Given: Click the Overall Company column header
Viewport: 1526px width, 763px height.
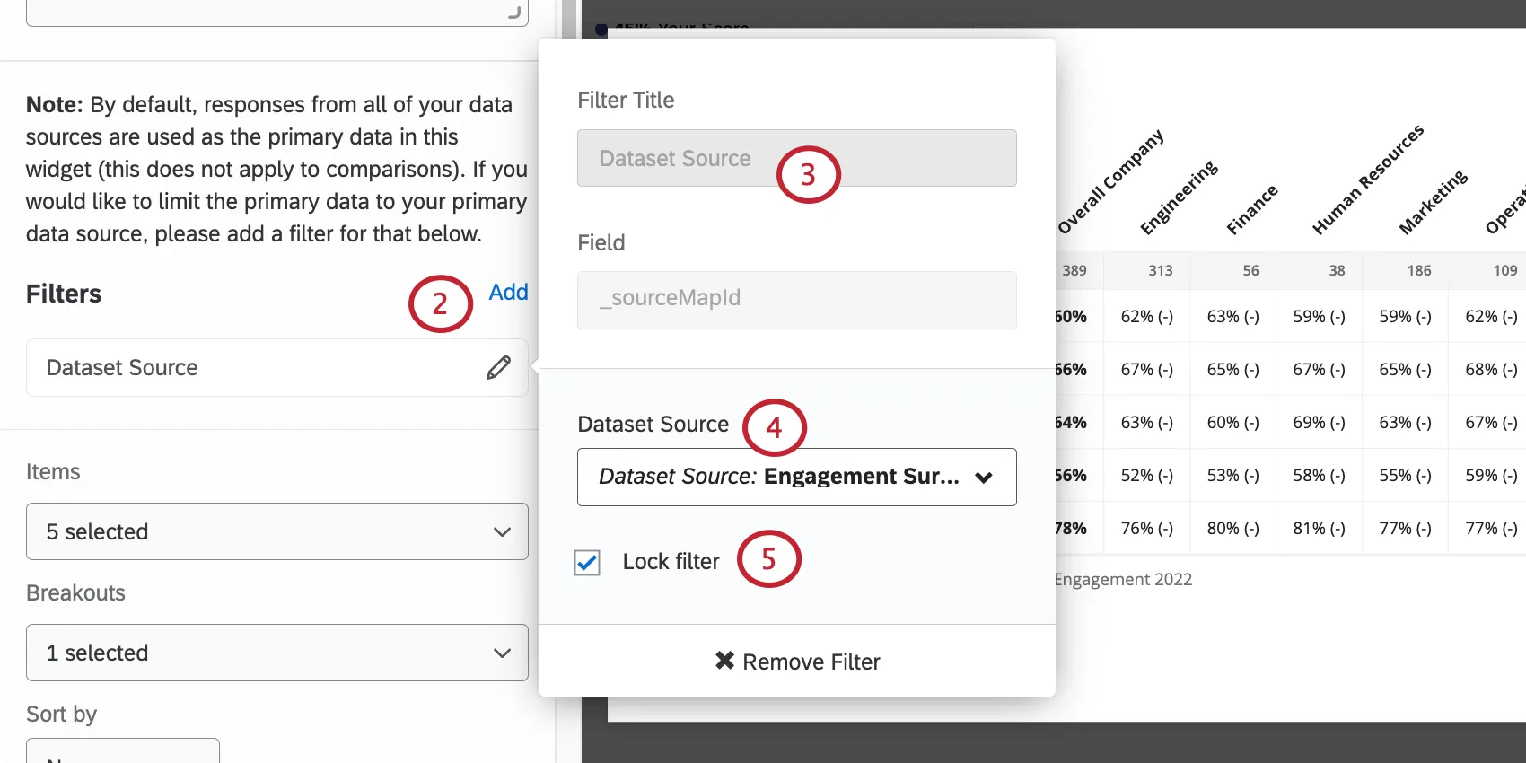Looking at the screenshot, I should click(x=1110, y=181).
